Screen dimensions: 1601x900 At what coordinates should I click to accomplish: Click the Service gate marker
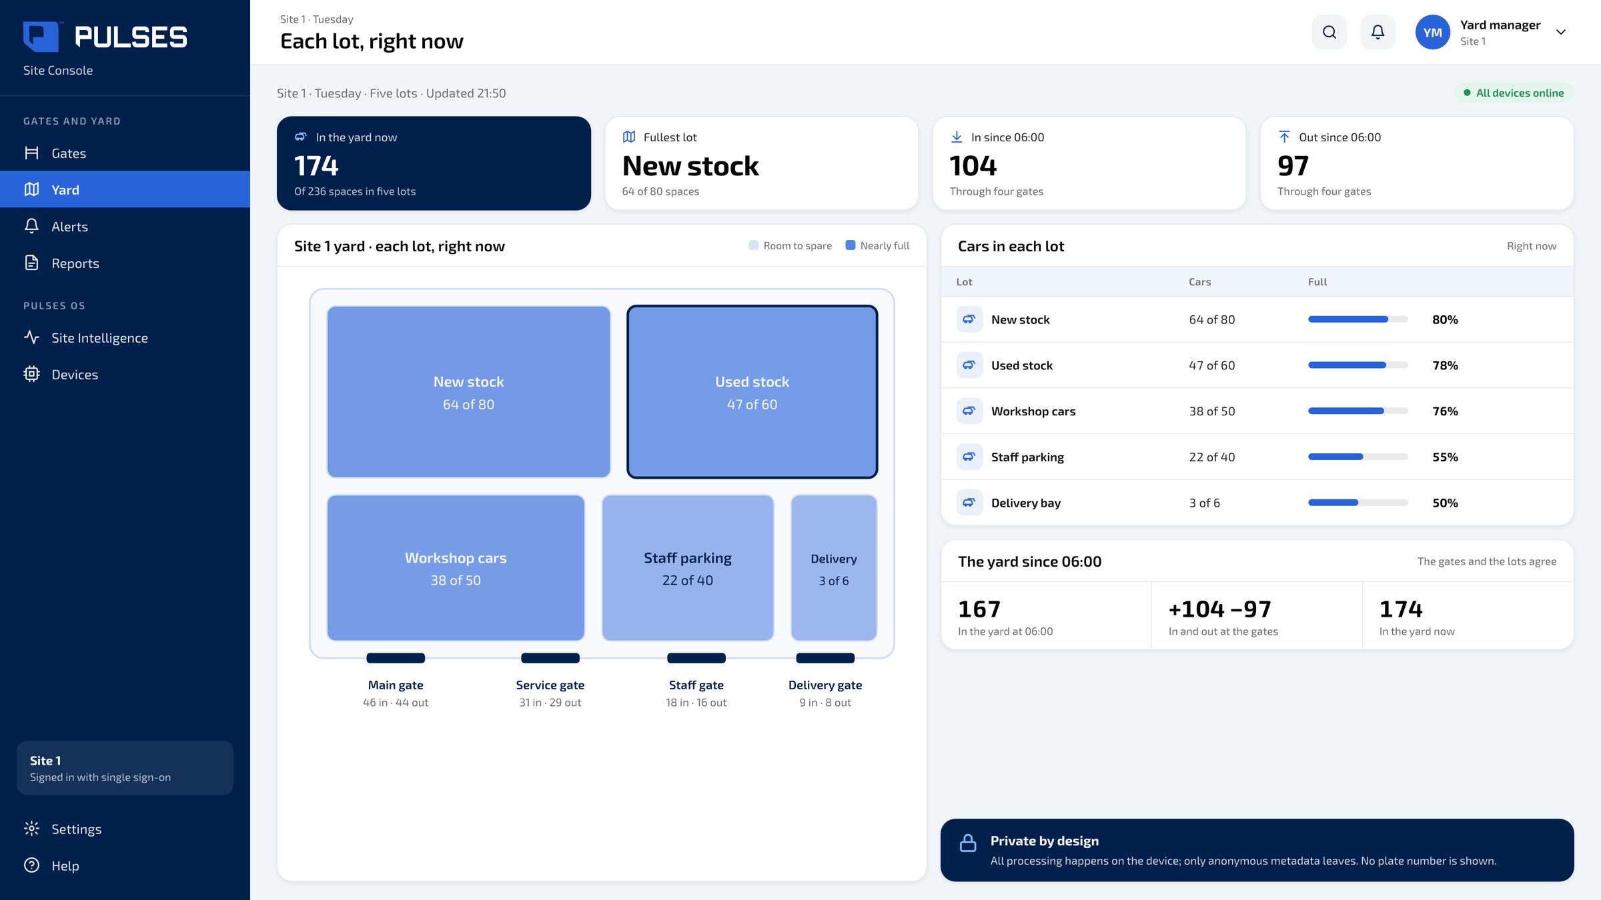pyautogui.click(x=550, y=658)
